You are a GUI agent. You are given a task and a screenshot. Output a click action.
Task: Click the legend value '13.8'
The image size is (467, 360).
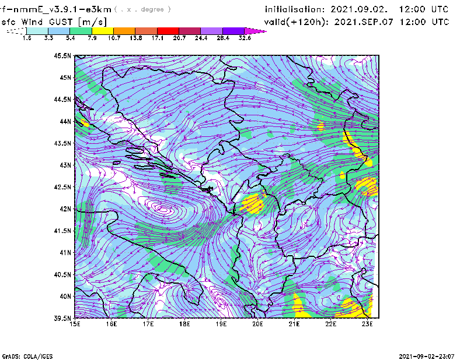136,38
